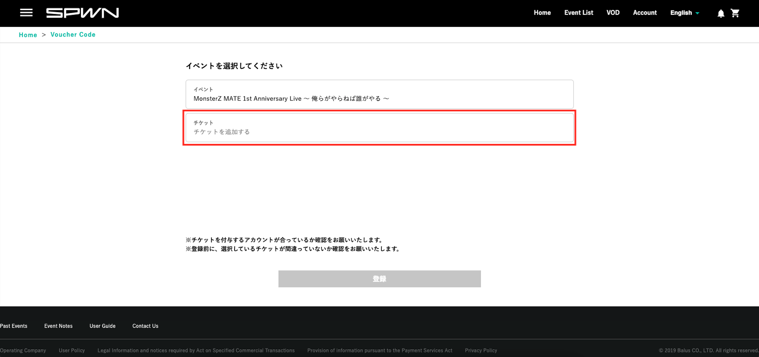Click the 2019 Balus copyright text

(x=709, y=350)
